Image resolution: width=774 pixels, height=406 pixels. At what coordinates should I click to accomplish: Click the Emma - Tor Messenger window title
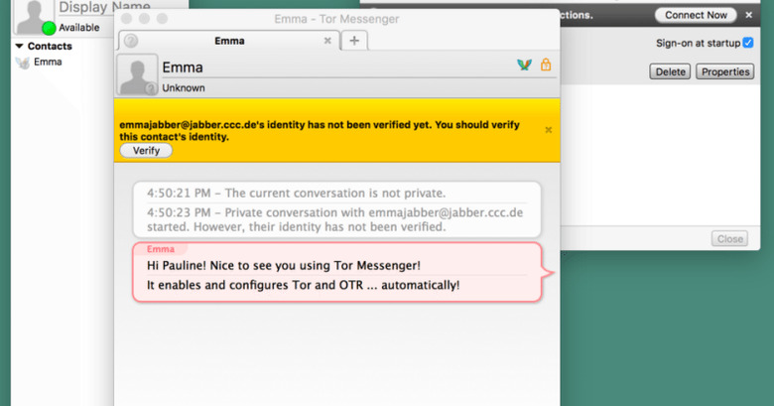tap(336, 19)
